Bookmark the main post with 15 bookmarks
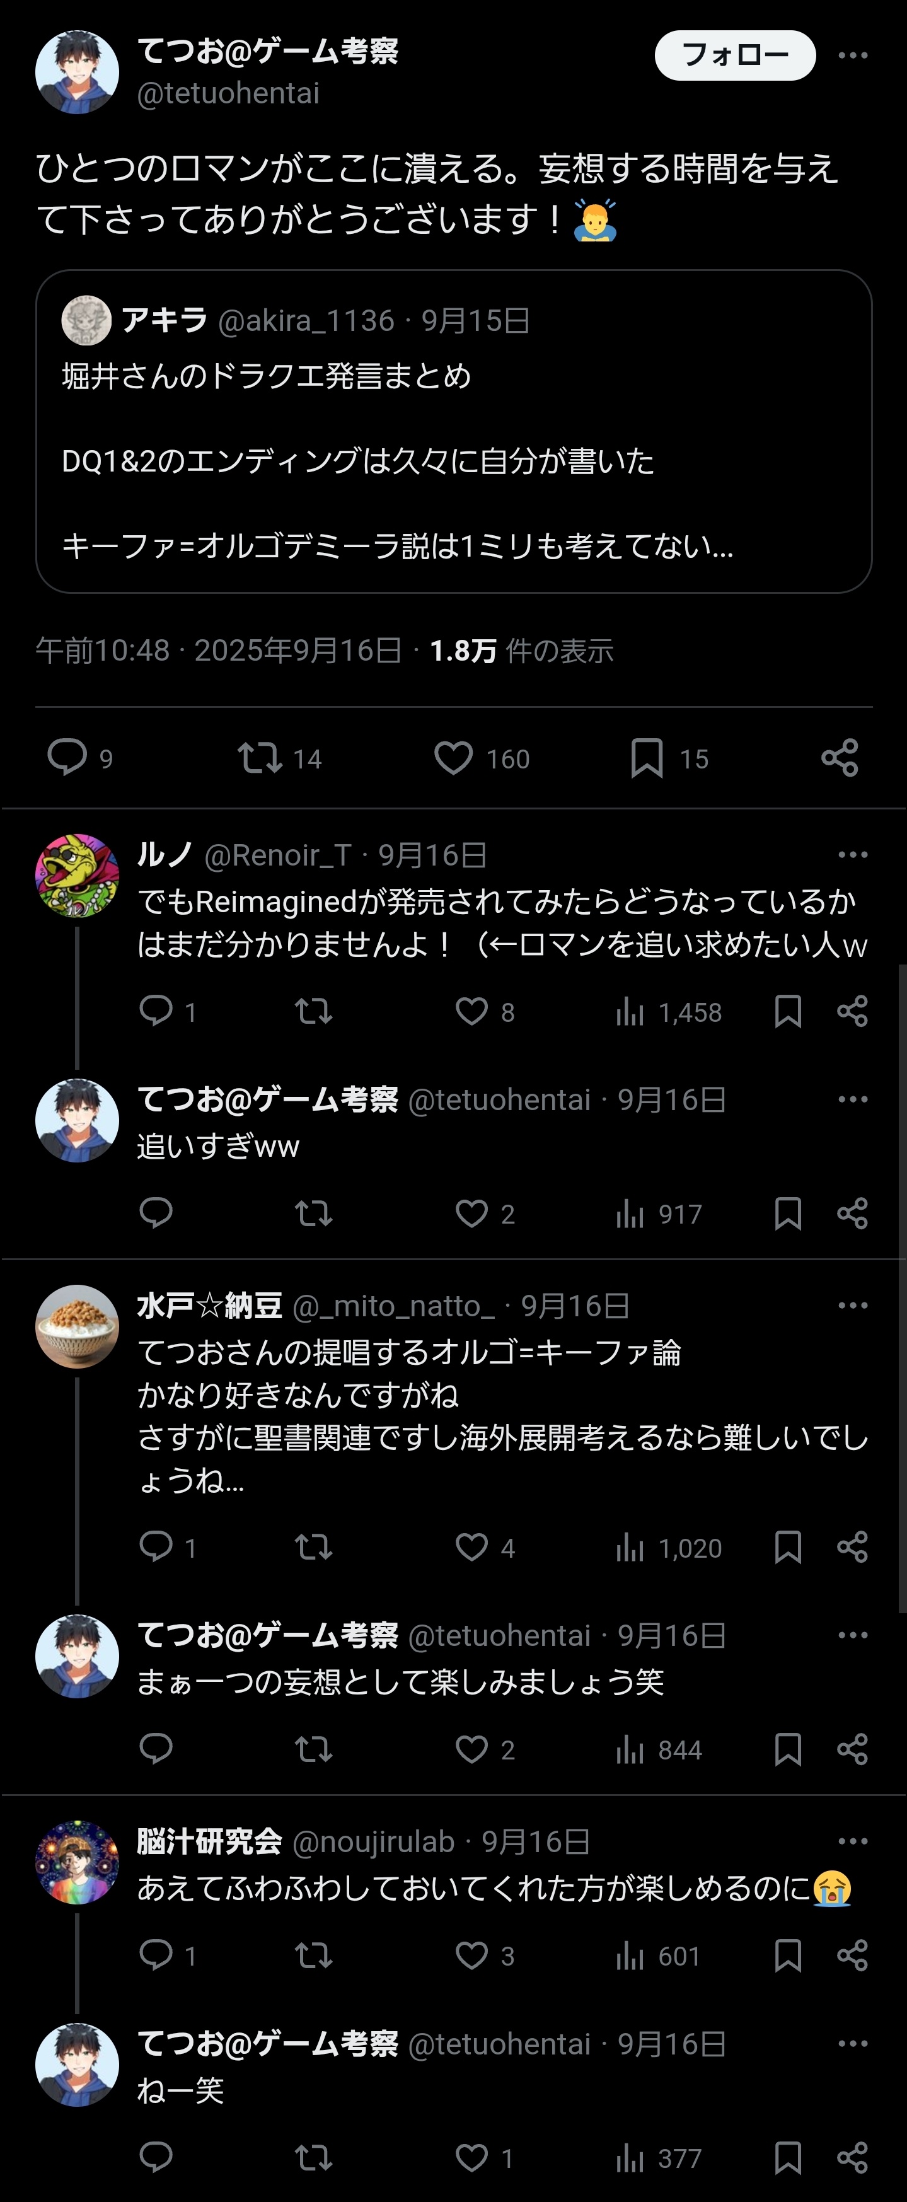Image resolution: width=907 pixels, height=2202 pixels. [x=646, y=757]
